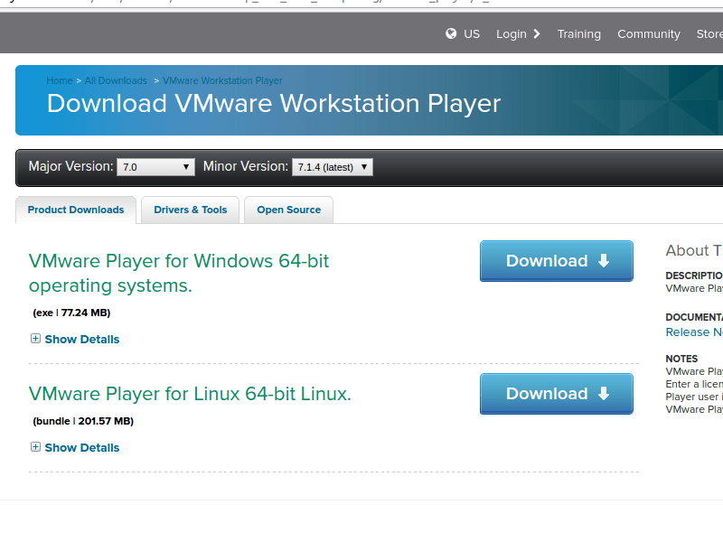Open the Store link in top navigation
Viewport: 723px width, 542px height.
(x=709, y=34)
